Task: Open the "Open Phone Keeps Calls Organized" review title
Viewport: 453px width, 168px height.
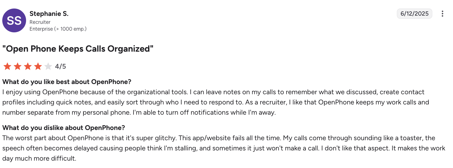Action: coord(78,49)
